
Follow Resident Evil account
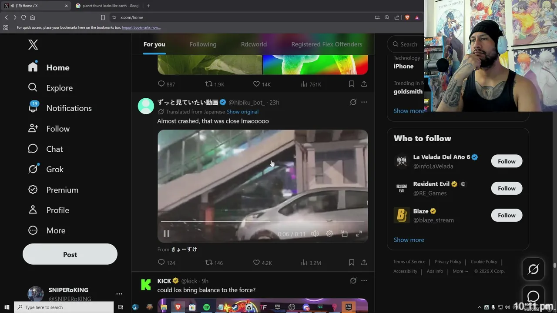click(507, 188)
